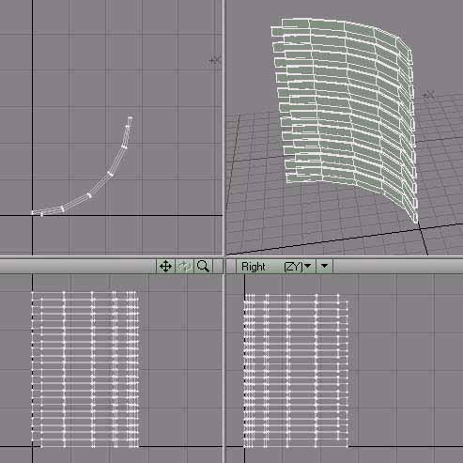The image size is (463, 463).
Task: Click the bottom-left endpoint of curved profile
Action: pos(33,212)
